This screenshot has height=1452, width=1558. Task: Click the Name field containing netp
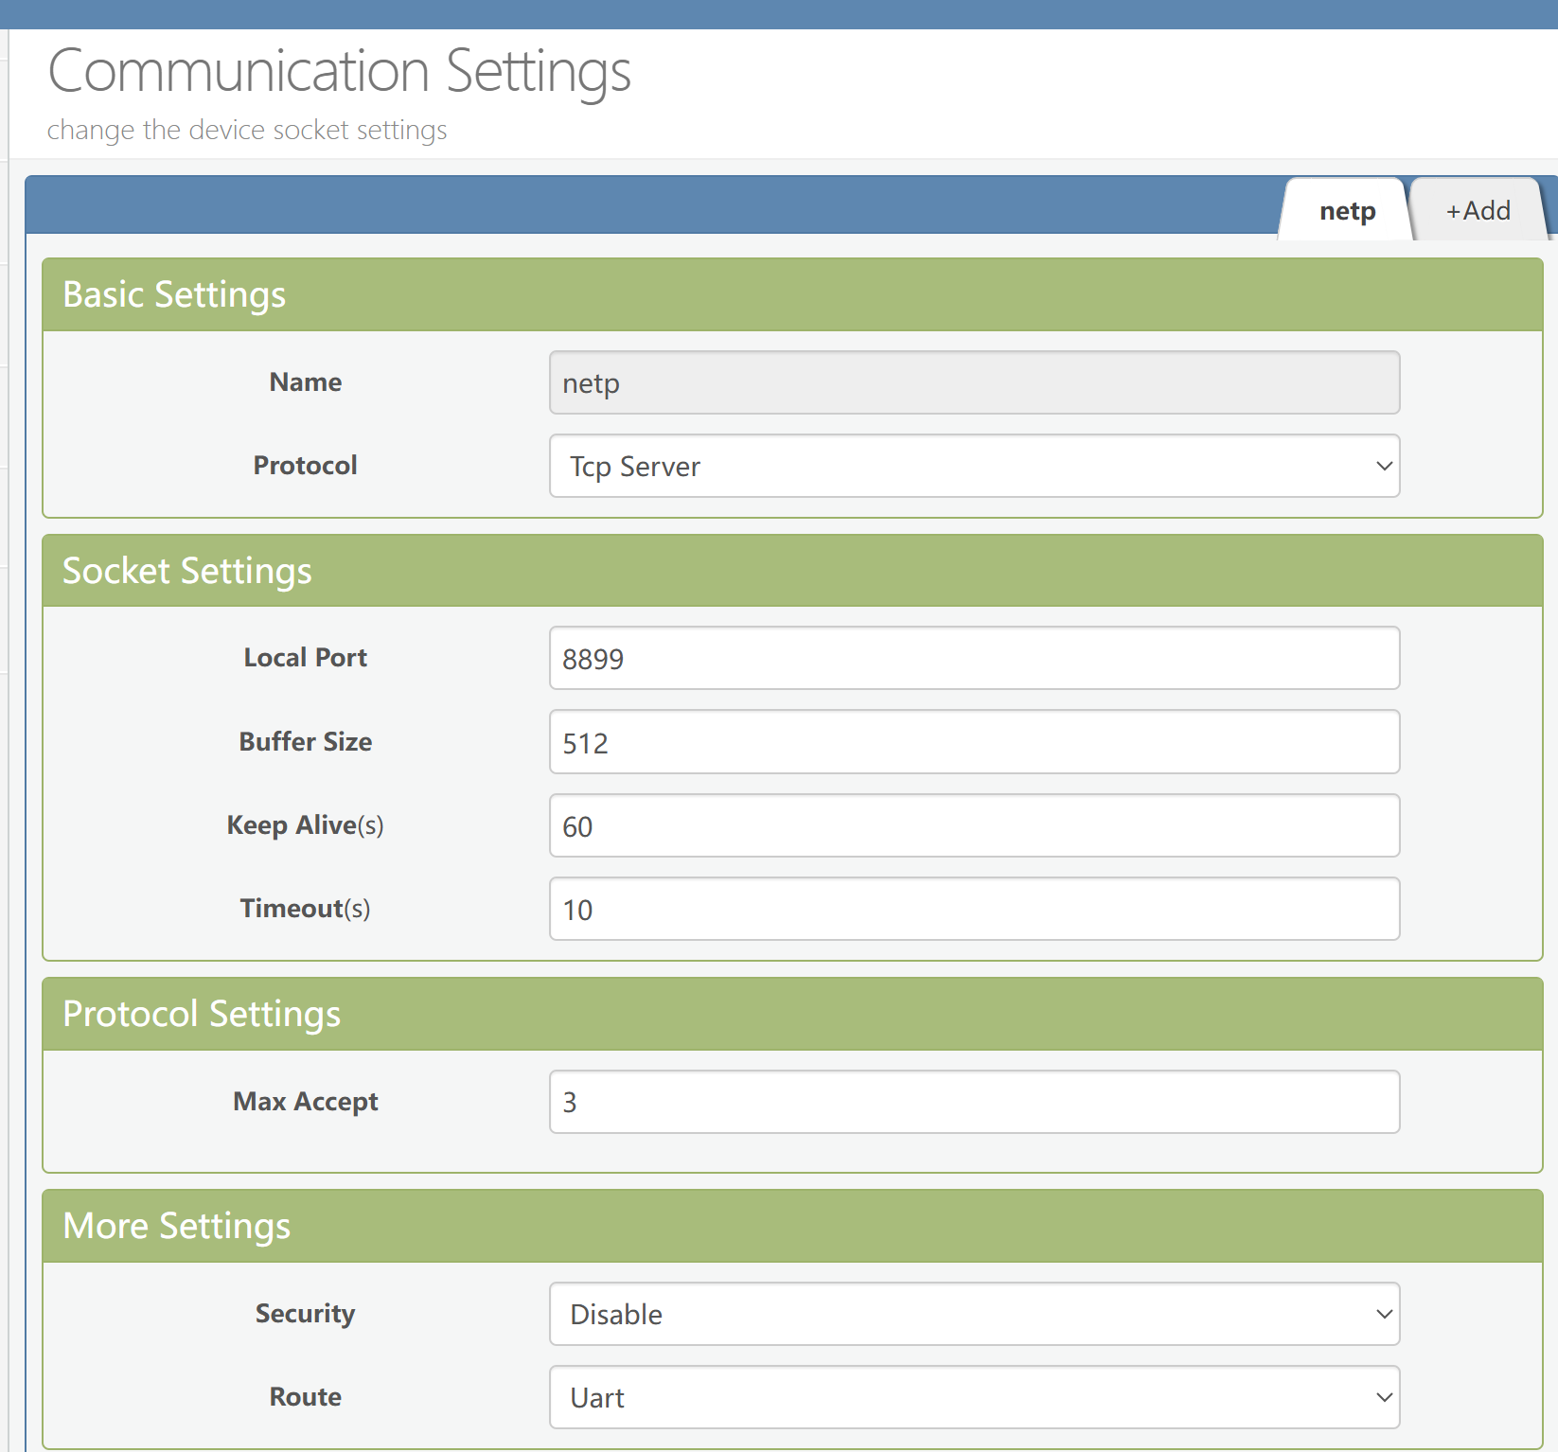tap(974, 382)
